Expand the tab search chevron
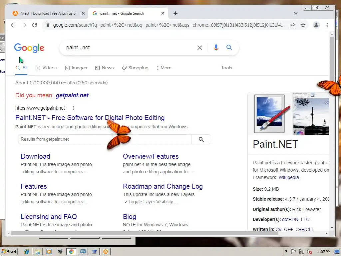 click(x=296, y=13)
